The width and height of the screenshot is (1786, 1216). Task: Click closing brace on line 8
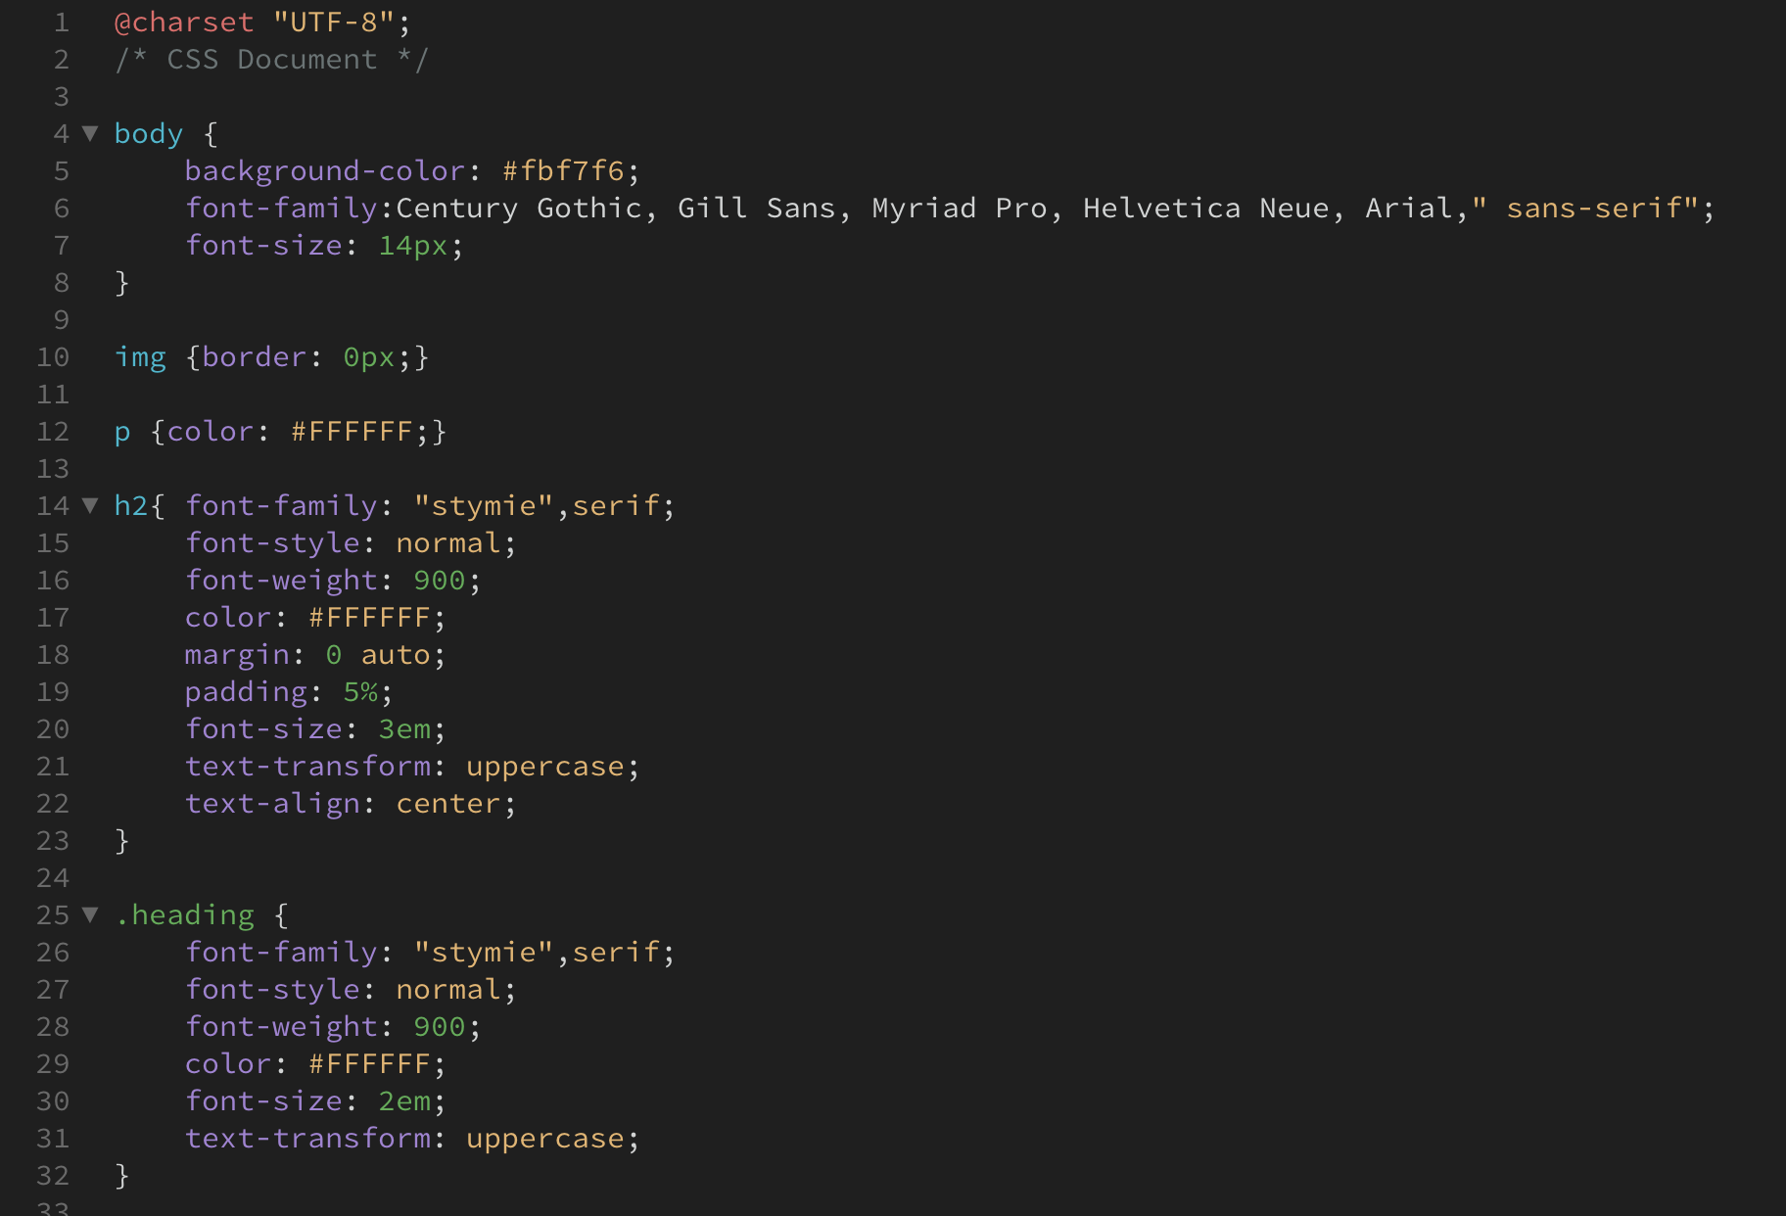click(x=122, y=282)
